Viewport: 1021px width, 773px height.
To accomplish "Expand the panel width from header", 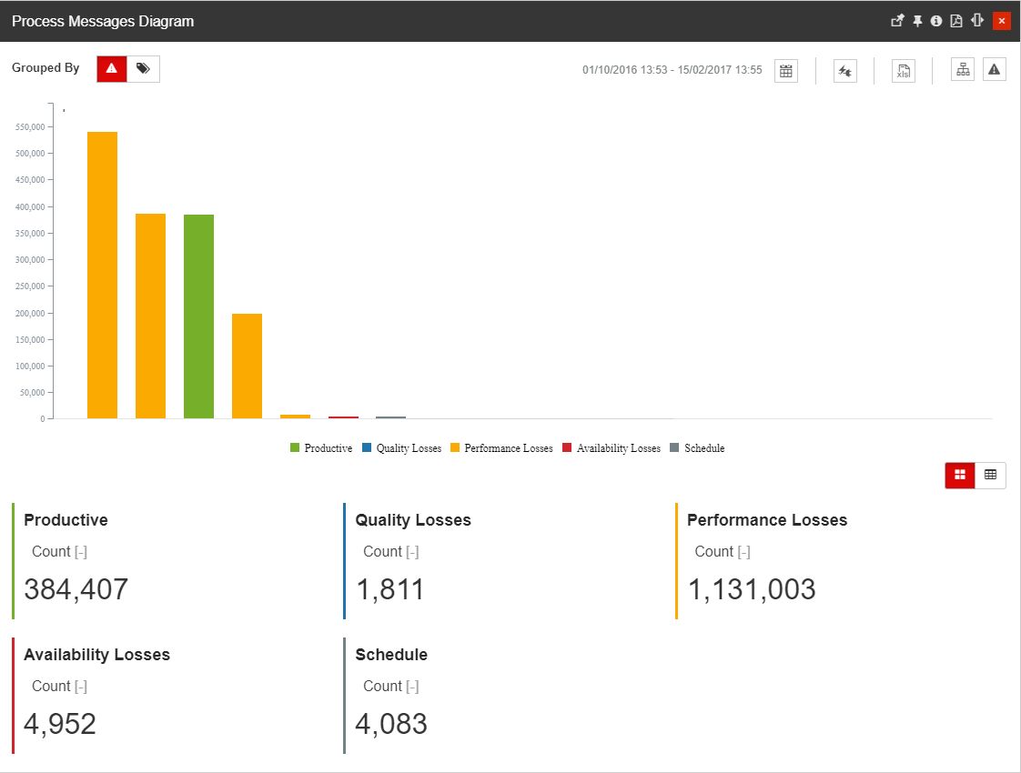I will [x=977, y=21].
